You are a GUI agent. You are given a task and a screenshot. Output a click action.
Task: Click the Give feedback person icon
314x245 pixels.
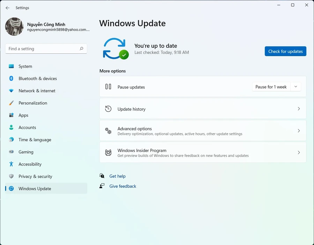[102, 186]
